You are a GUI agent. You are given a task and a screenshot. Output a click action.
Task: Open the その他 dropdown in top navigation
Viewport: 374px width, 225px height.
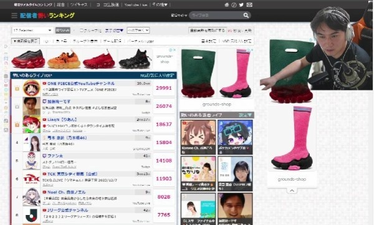[x=160, y=4]
